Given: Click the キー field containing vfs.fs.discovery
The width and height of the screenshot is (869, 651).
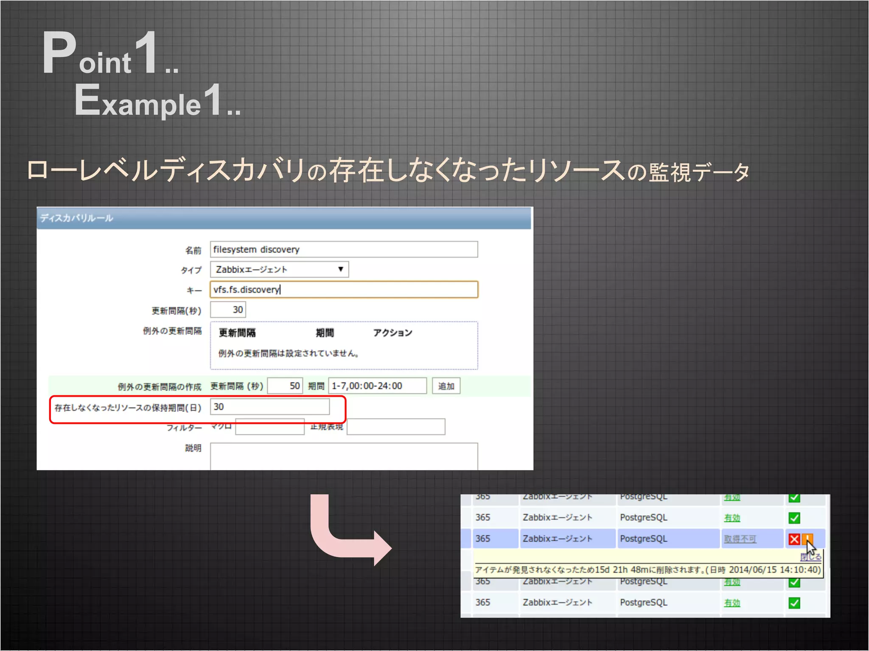Looking at the screenshot, I should click(344, 289).
